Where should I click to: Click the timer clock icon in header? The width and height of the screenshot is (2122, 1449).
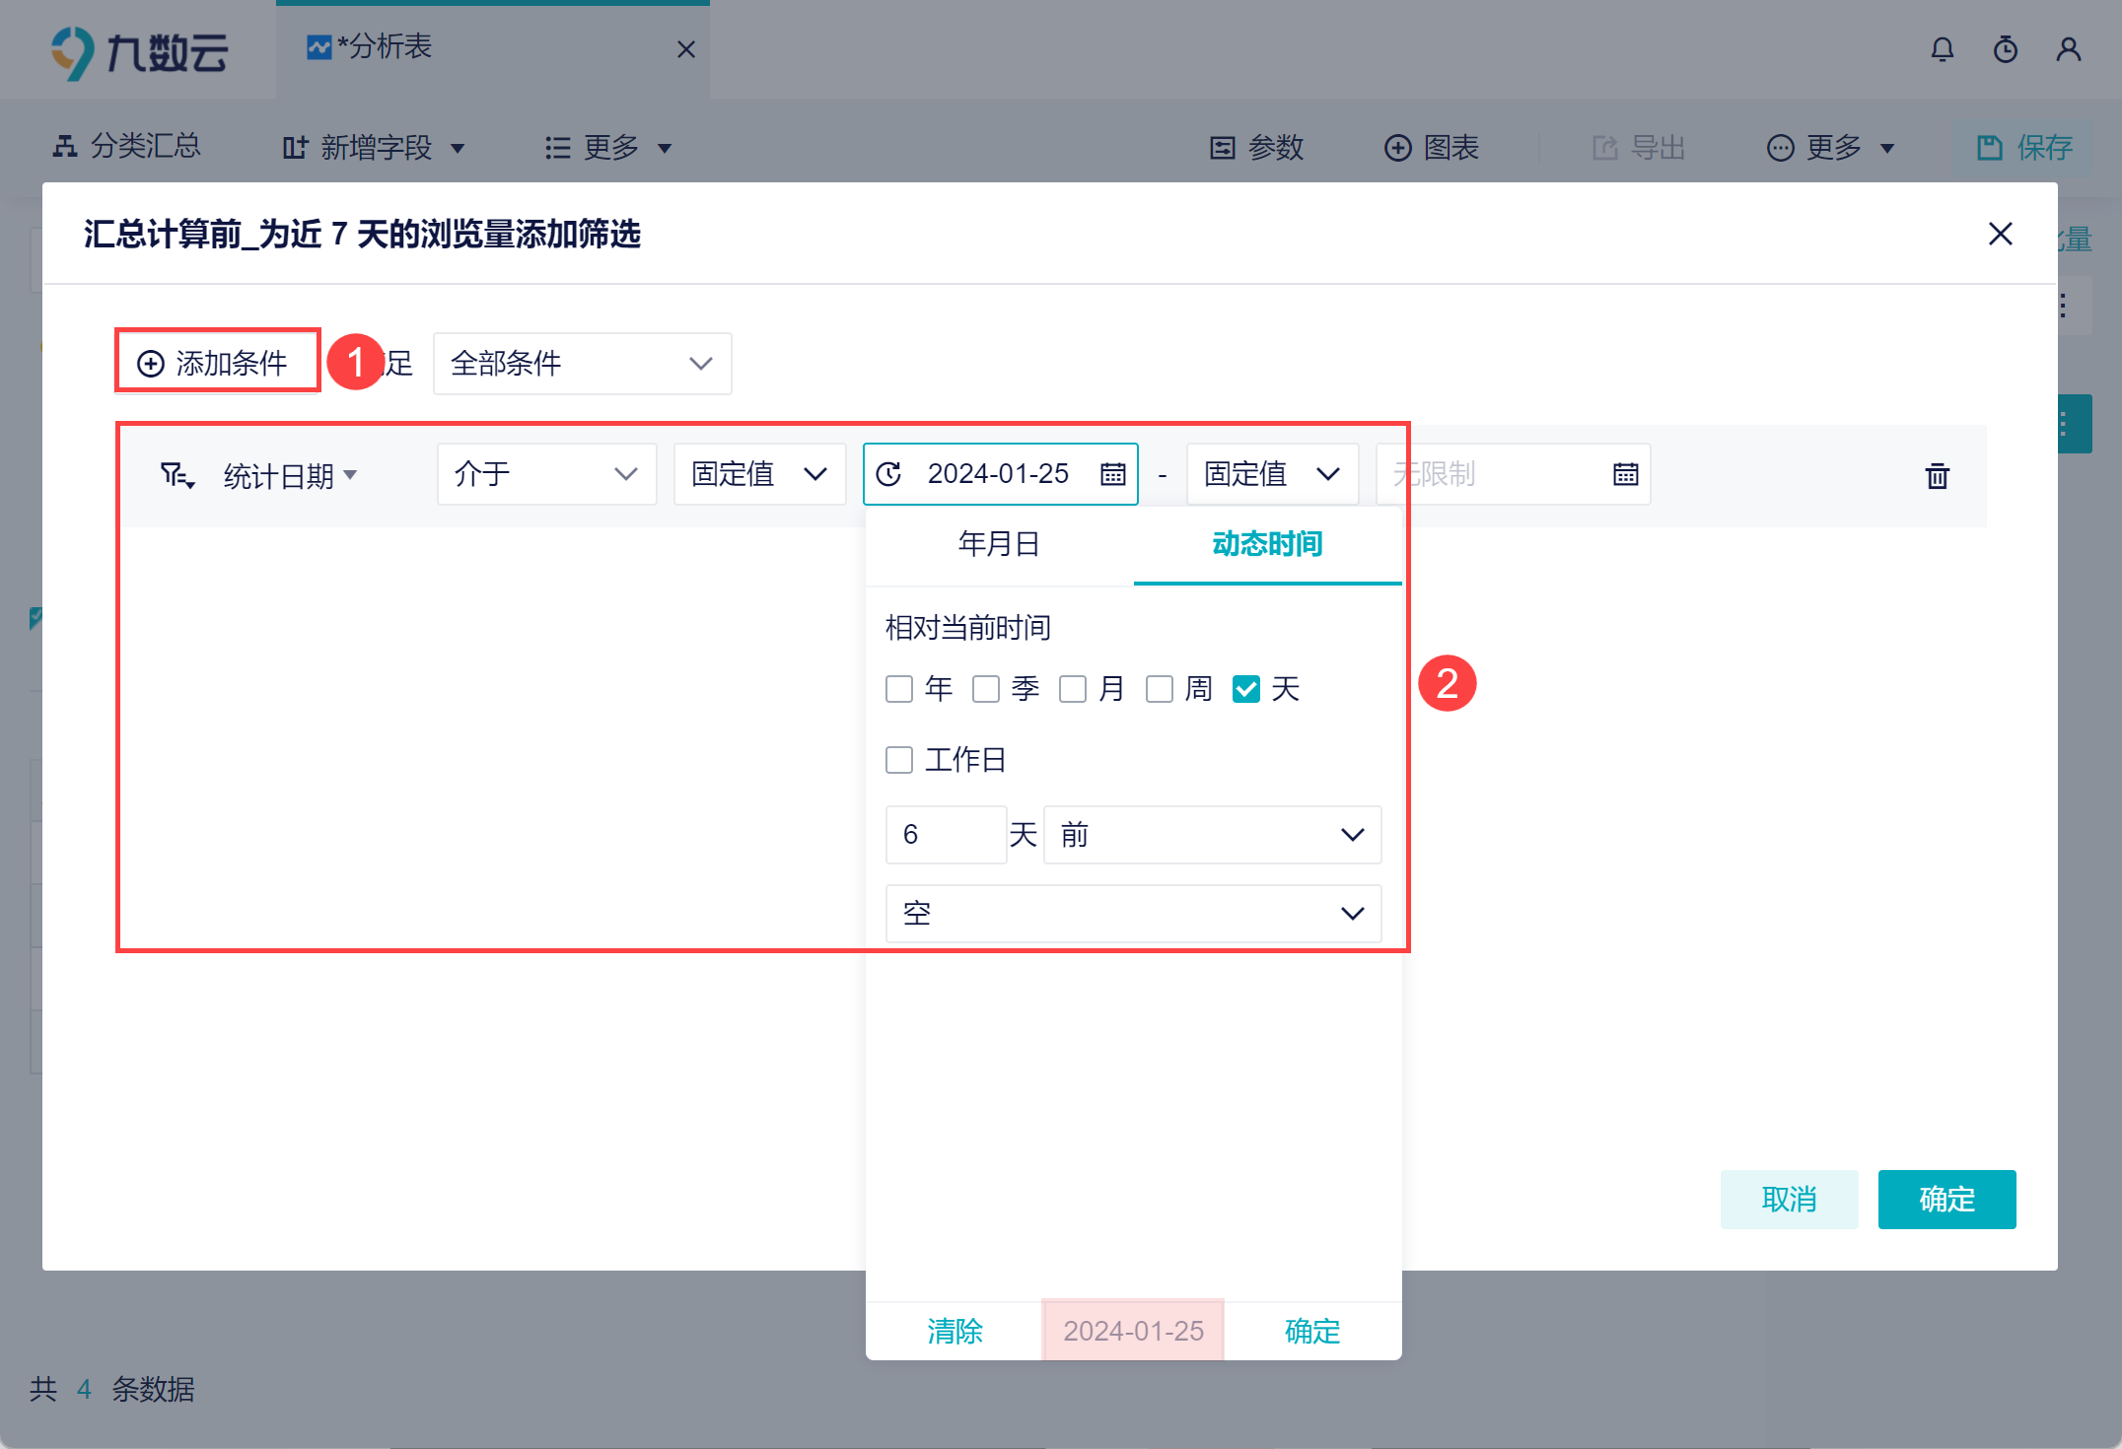pyautogui.click(x=2005, y=49)
